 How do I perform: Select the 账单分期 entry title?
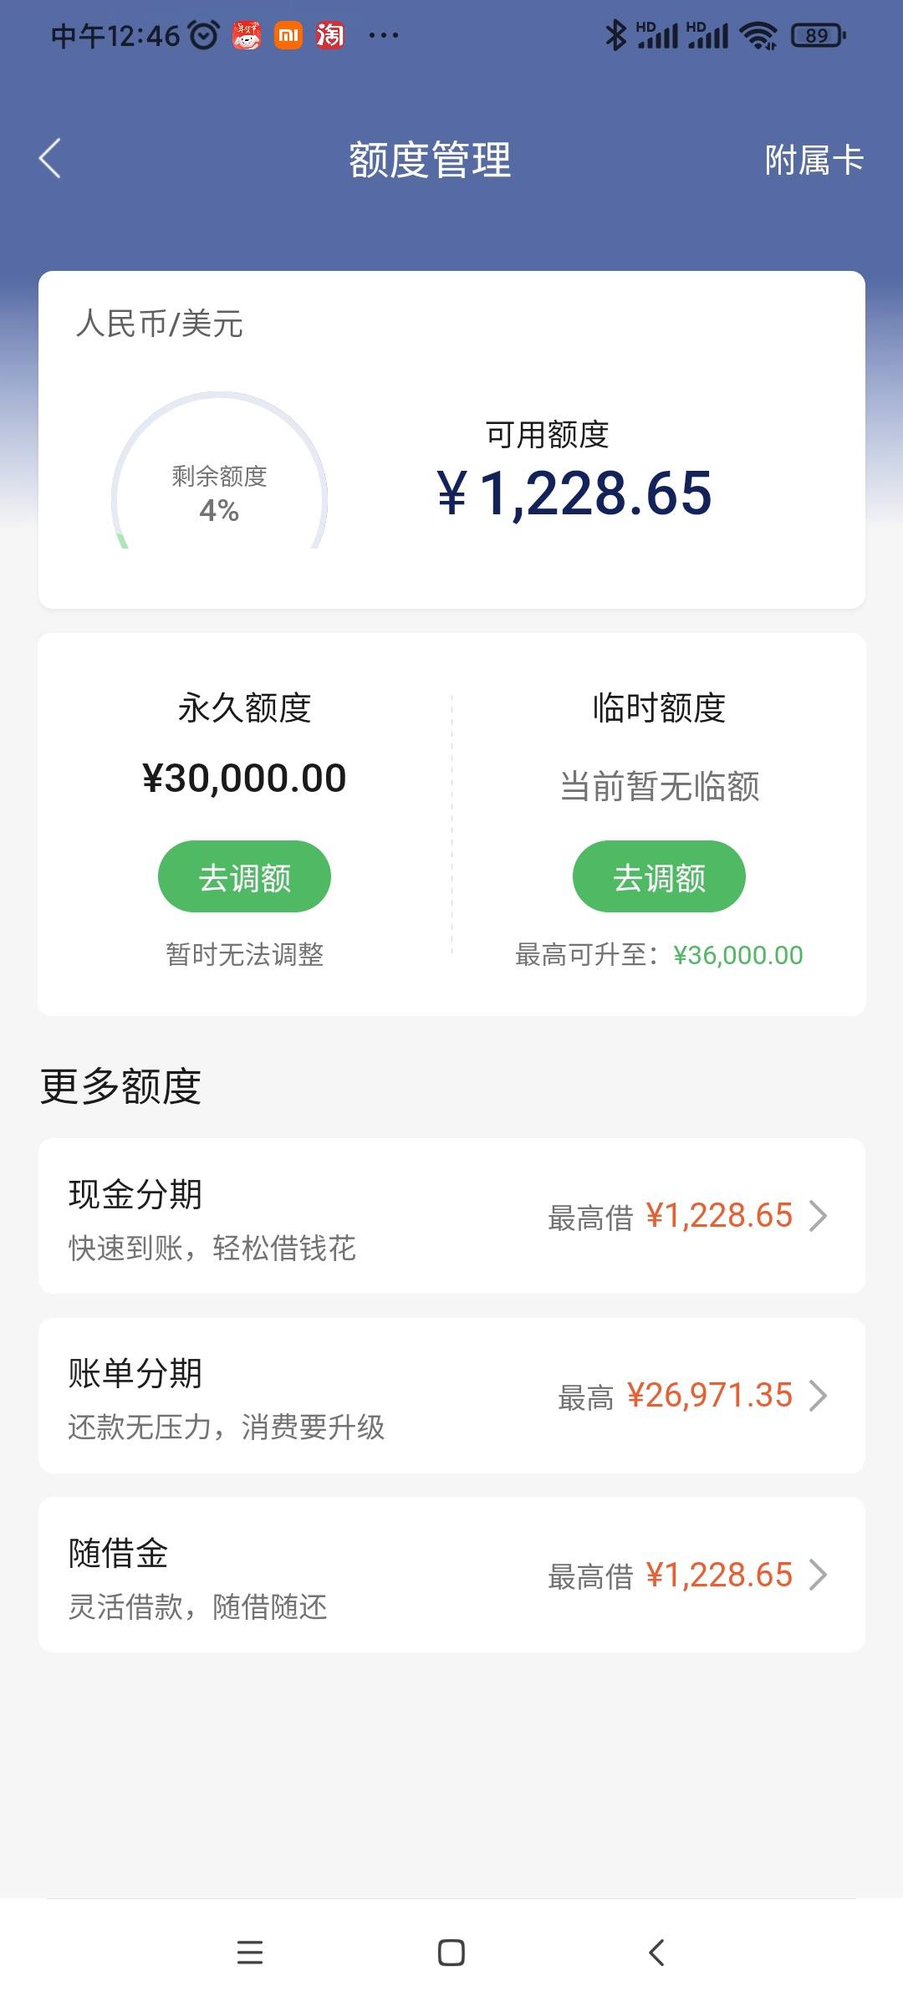pos(135,1373)
